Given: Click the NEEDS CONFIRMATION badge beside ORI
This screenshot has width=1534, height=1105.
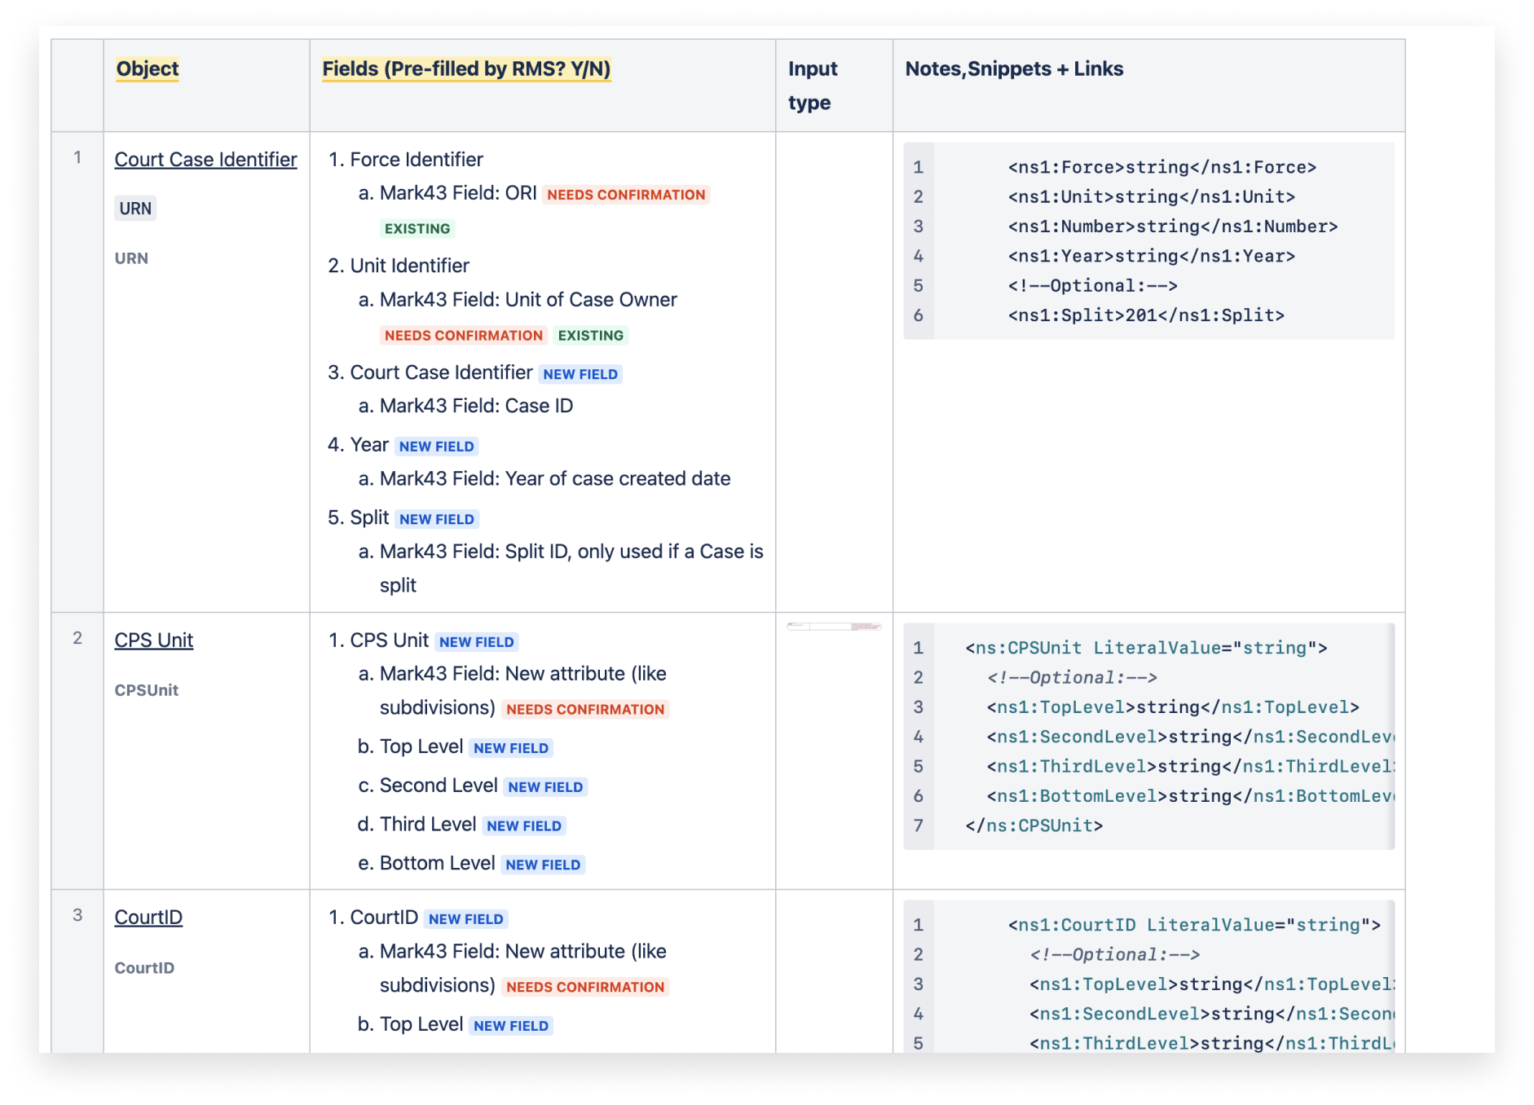Looking at the screenshot, I should pyautogui.click(x=626, y=195).
